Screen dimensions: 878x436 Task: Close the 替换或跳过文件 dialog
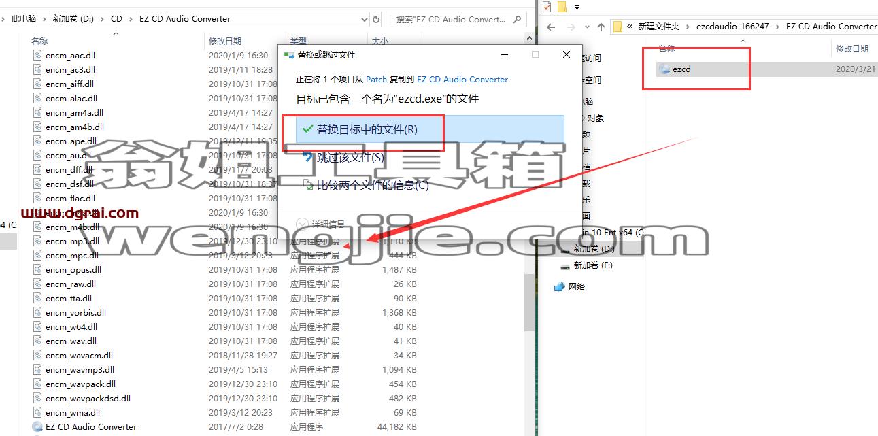coord(567,54)
